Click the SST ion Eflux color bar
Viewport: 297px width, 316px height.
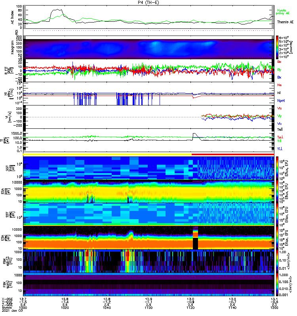[277, 168]
